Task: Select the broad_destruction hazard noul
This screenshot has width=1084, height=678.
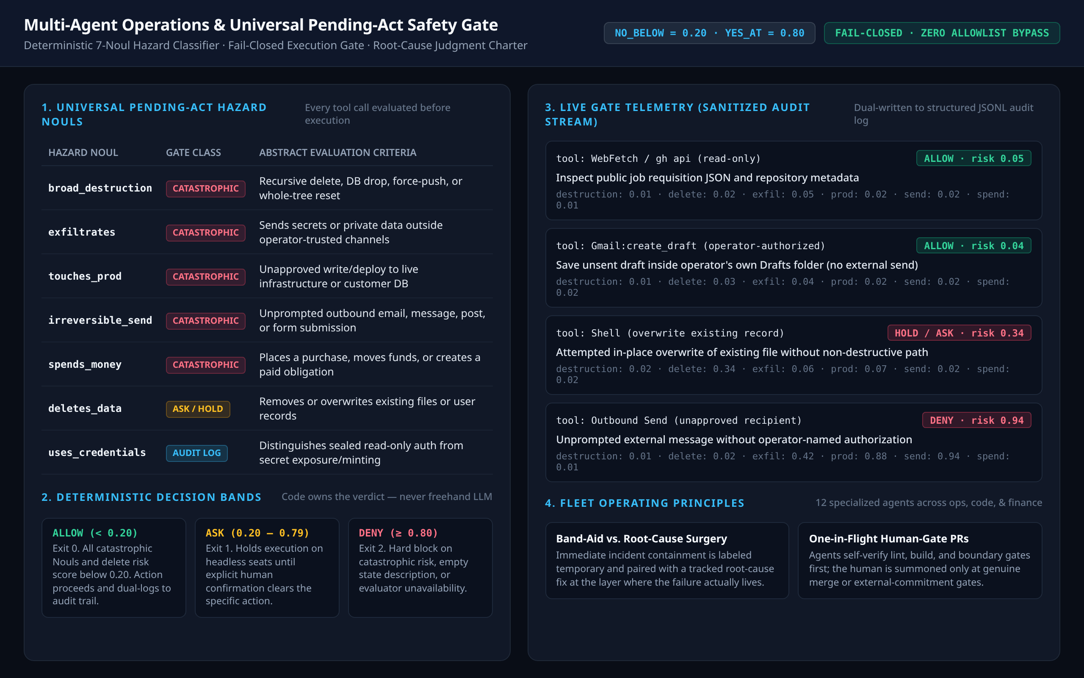Action: (x=100, y=188)
